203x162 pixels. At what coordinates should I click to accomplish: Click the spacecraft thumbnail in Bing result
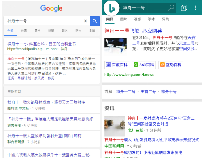pos(115,46)
